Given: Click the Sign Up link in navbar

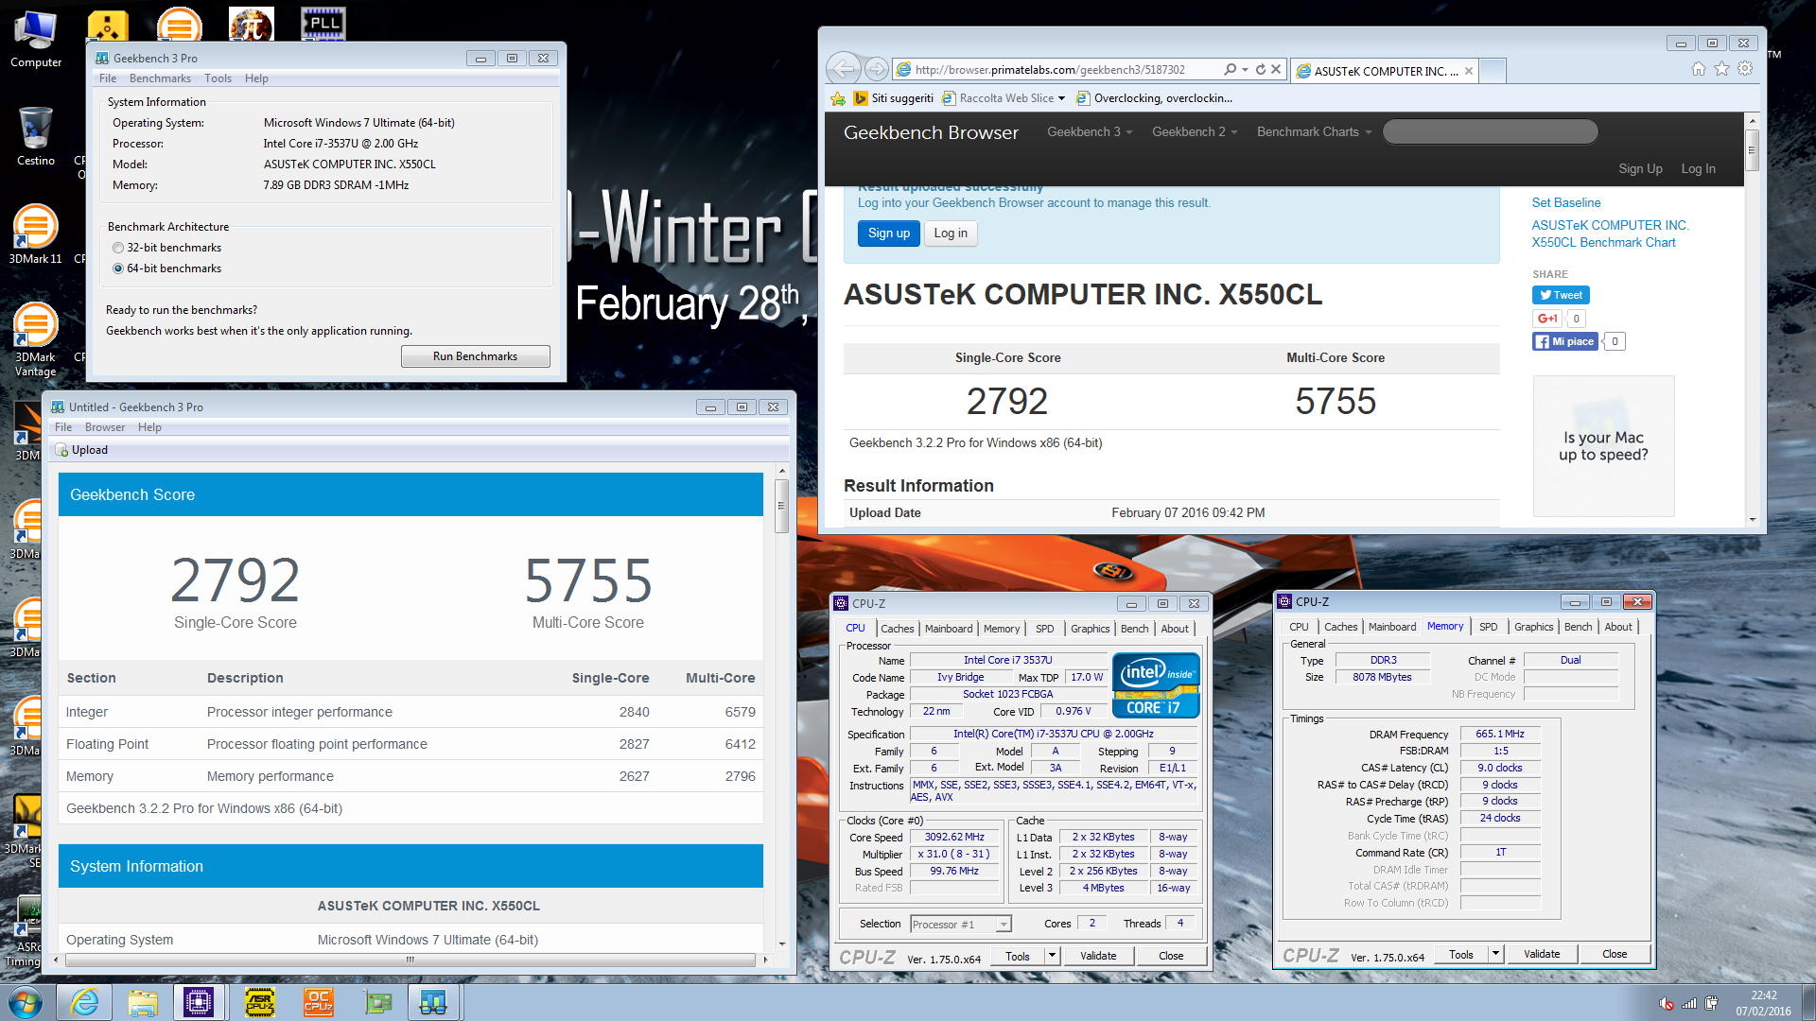Looking at the screenshot, I should (x=1640, y=168).
